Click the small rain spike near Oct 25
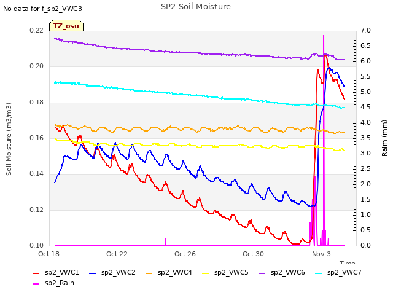This screenshot has height=295, width=393. (x=165, y=242)
